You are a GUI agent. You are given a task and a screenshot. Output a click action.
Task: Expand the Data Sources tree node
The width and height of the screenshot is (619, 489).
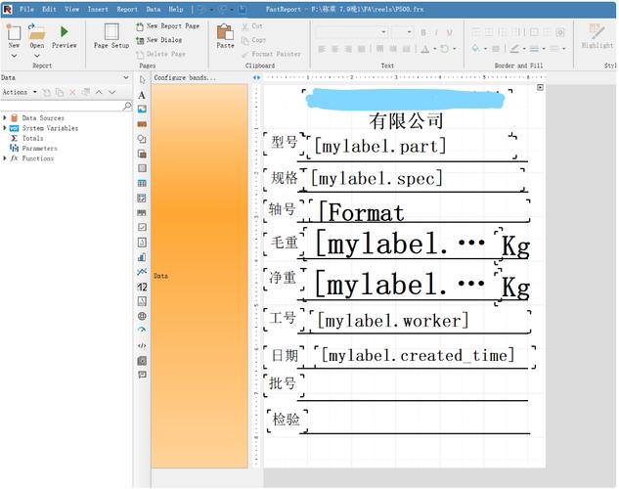coord(5,117)
